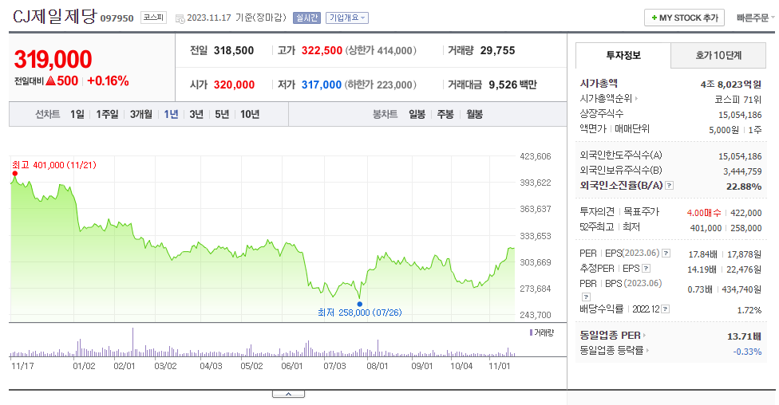779x405 pixels.
Task: Click the 배당수익률 value 1.72%
Action: [x=749, y=310]
